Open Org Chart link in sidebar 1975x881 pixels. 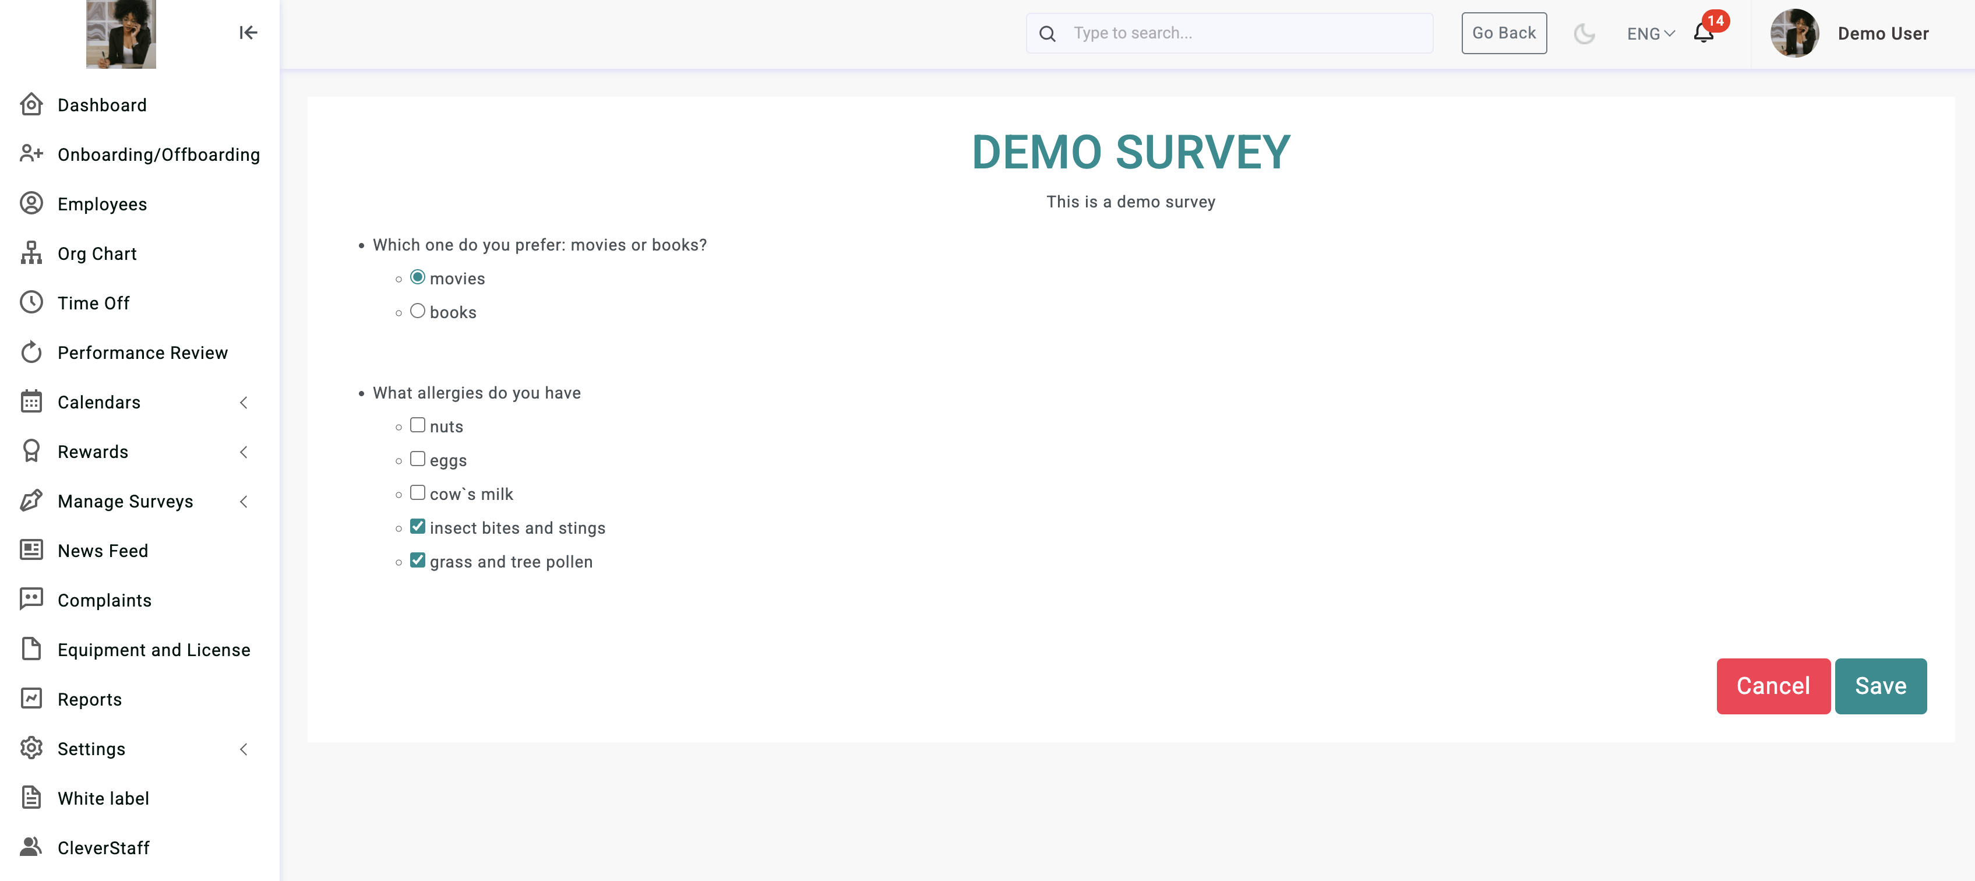tap(97, 254)
